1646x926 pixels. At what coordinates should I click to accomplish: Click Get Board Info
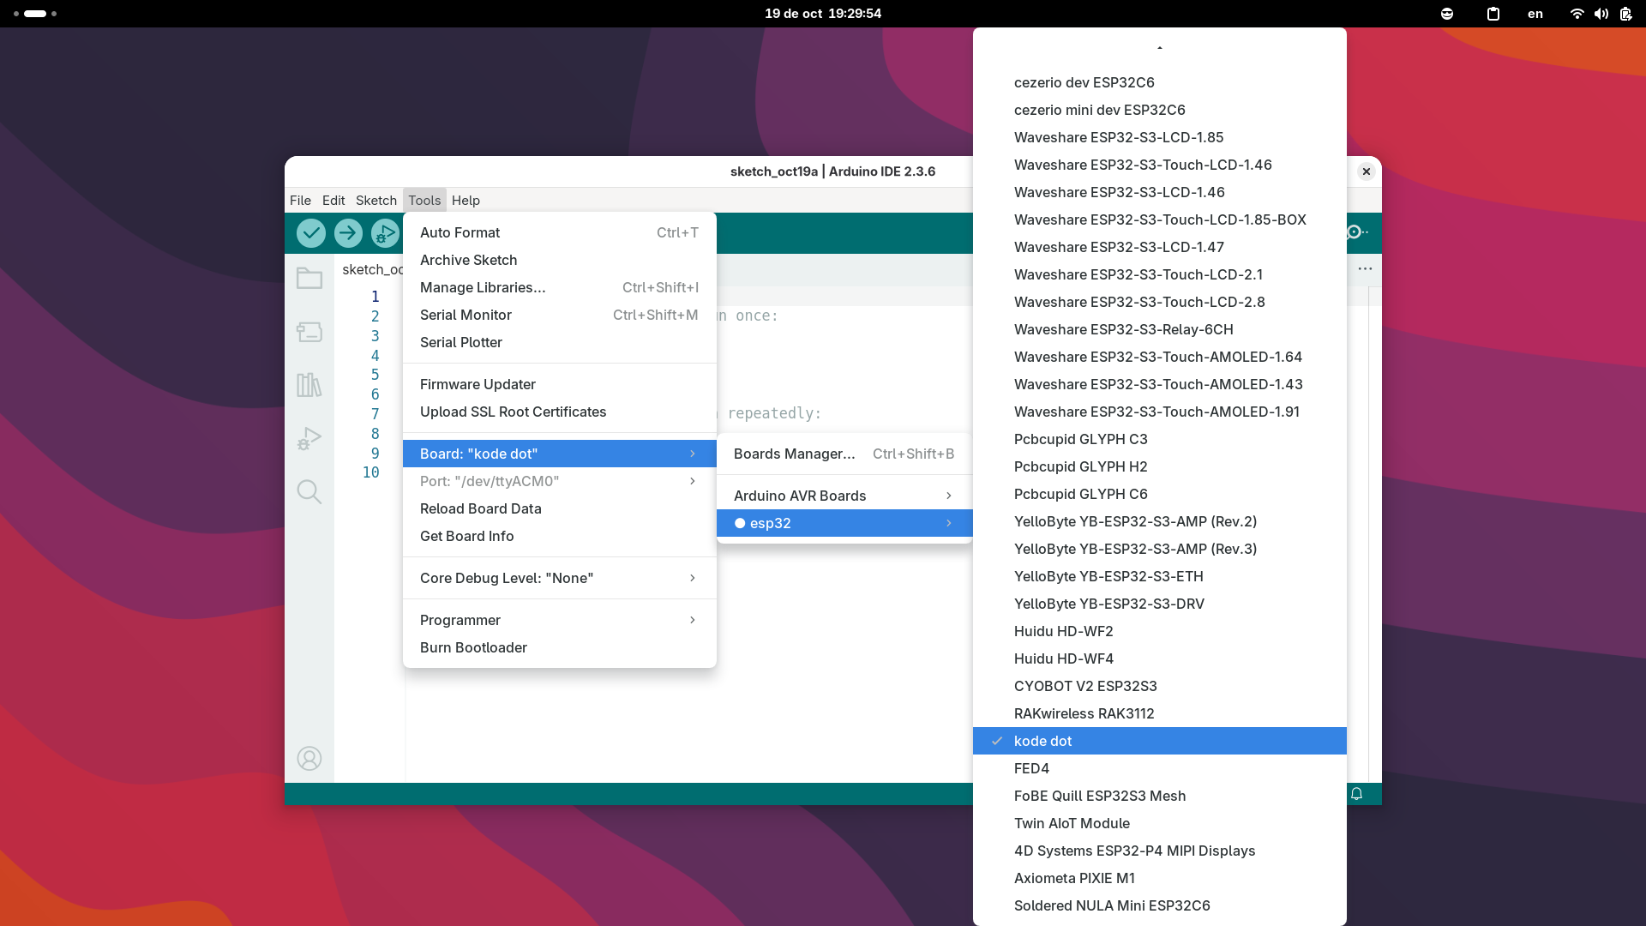point(466,536)
